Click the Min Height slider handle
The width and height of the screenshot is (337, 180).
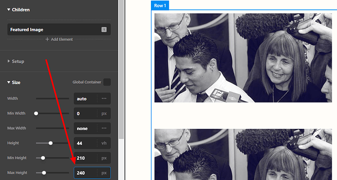[43, 158]
